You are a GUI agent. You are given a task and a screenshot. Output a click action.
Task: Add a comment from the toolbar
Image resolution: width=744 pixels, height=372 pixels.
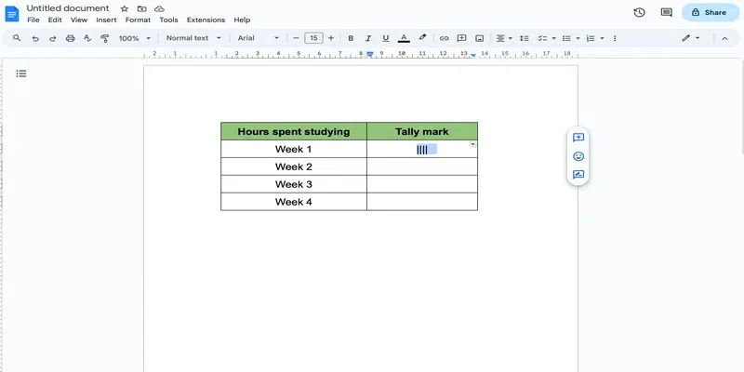461,38
